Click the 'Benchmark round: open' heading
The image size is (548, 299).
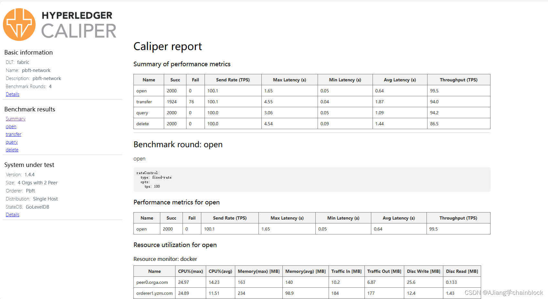click(x=178, y=144)
